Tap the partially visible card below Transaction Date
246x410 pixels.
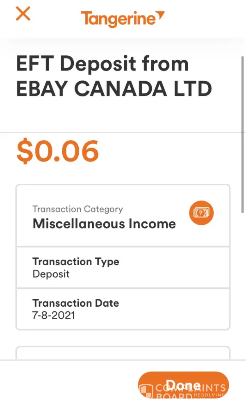click(123, 353)
